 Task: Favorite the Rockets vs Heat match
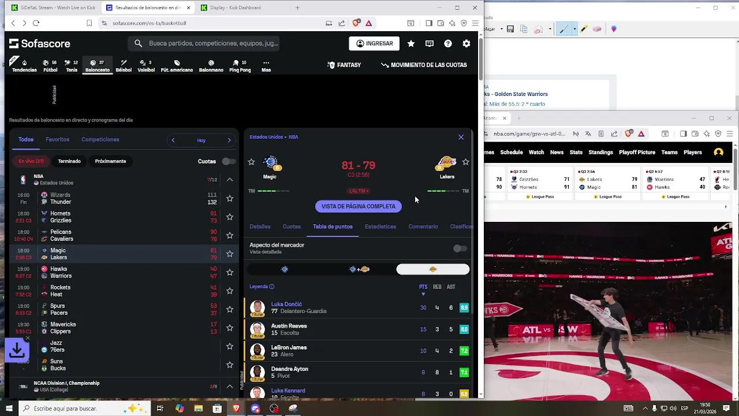(x=230, y=291)
